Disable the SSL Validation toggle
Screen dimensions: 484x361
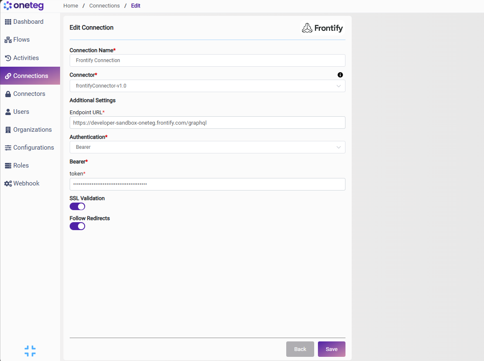(x=77, y=206)
